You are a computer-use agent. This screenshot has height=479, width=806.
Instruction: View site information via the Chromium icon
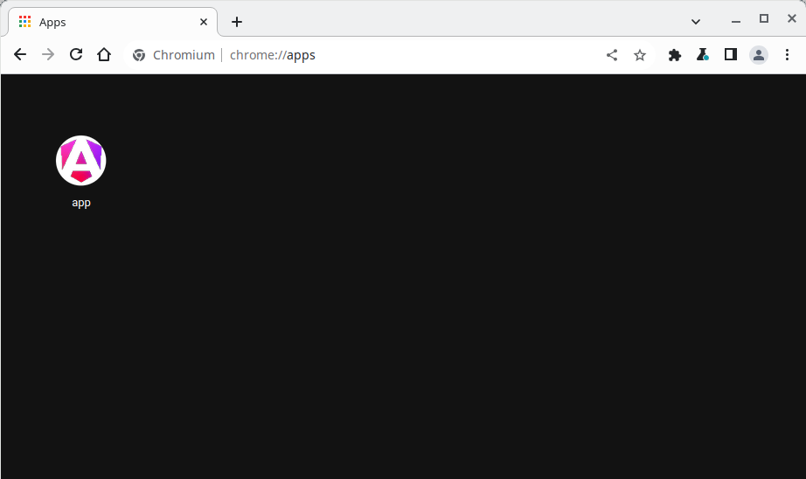(x=139, y=55)
